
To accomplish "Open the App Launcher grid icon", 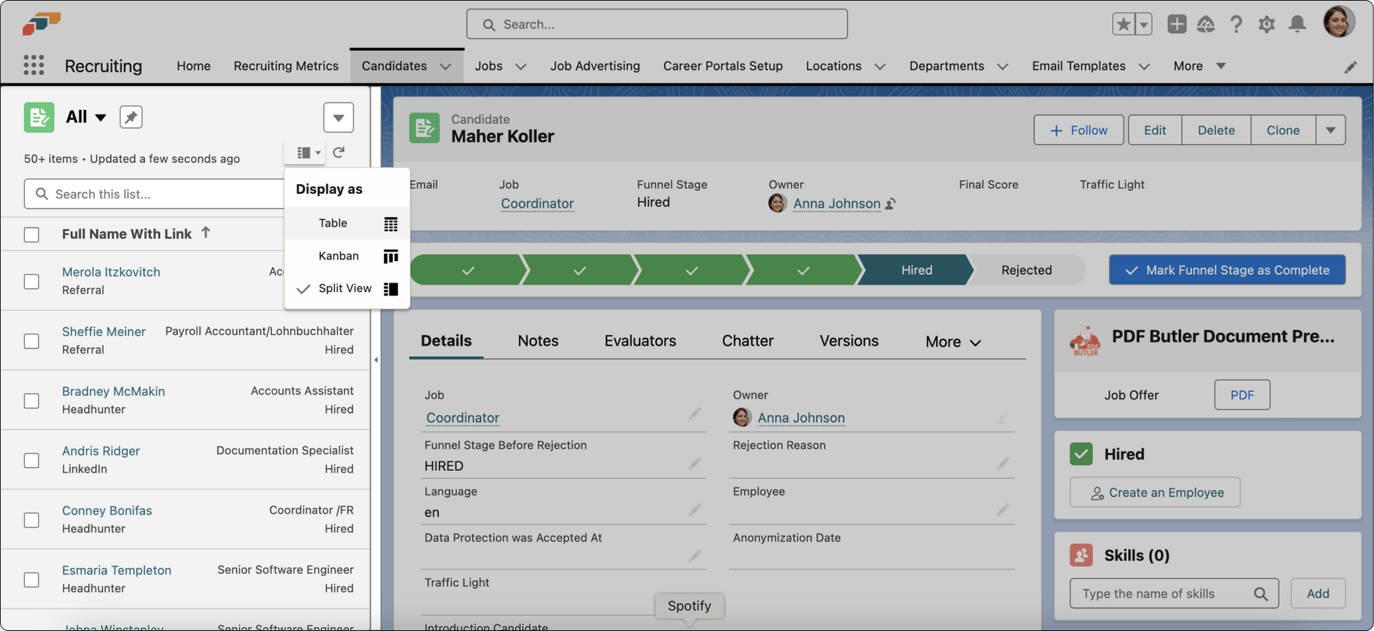I will coord(34,65).
